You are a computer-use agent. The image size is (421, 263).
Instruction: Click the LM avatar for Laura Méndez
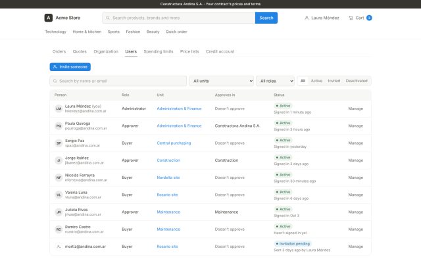[x=59, y=108]
